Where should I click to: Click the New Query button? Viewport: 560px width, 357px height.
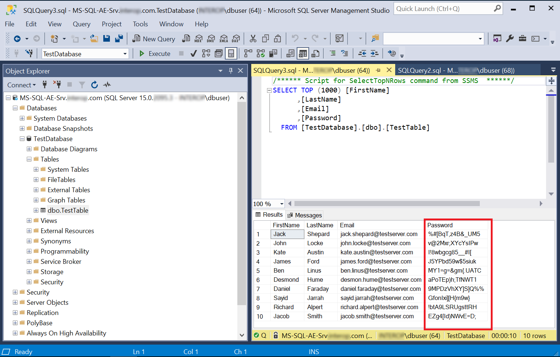pyautogui.click(x=154, y=39)
